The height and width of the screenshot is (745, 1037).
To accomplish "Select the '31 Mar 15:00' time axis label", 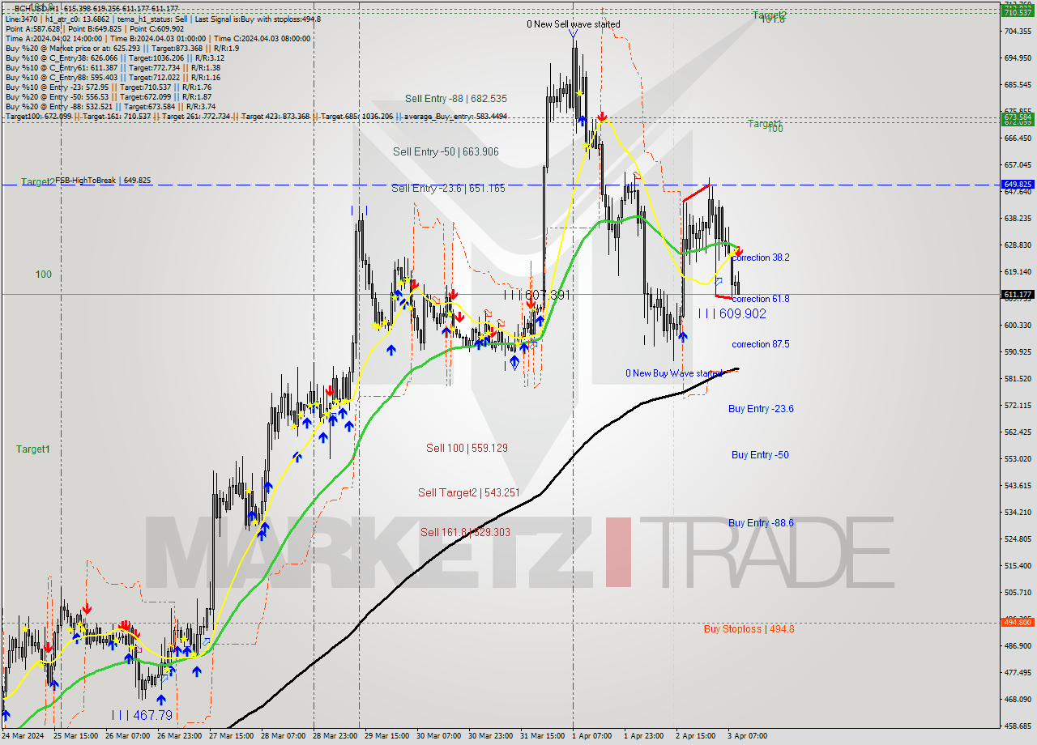I will click(x=543, y=736).
